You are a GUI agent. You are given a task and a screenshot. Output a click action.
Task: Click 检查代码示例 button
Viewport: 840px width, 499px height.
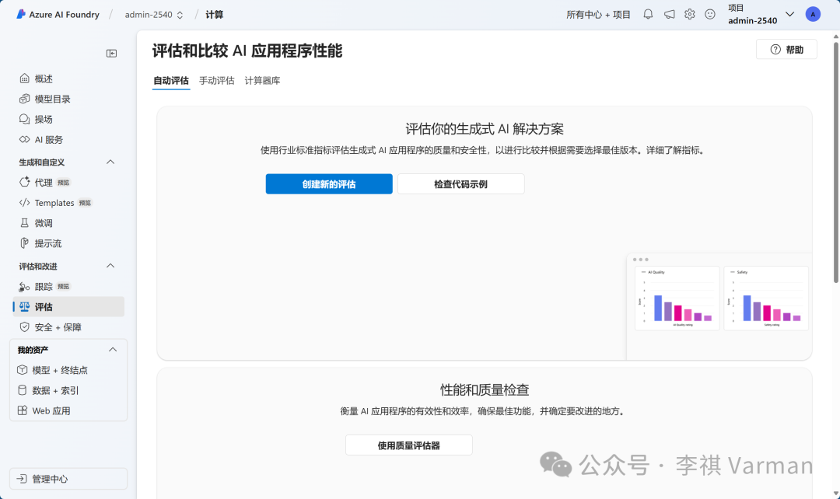click(460, 183)
